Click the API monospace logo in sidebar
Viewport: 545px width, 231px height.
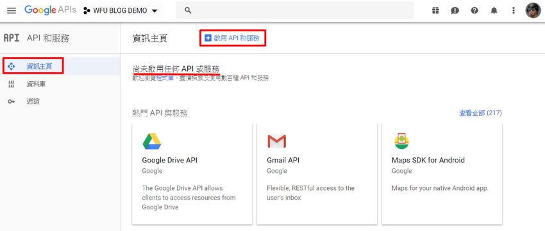(x=12, y=38)
